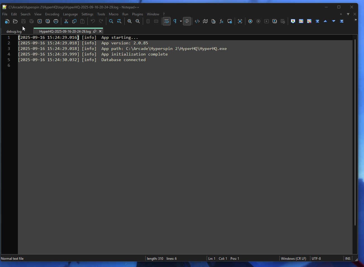Toggle the Word wrap toolbar button
The image size is (364, 267).
[166, 21]
